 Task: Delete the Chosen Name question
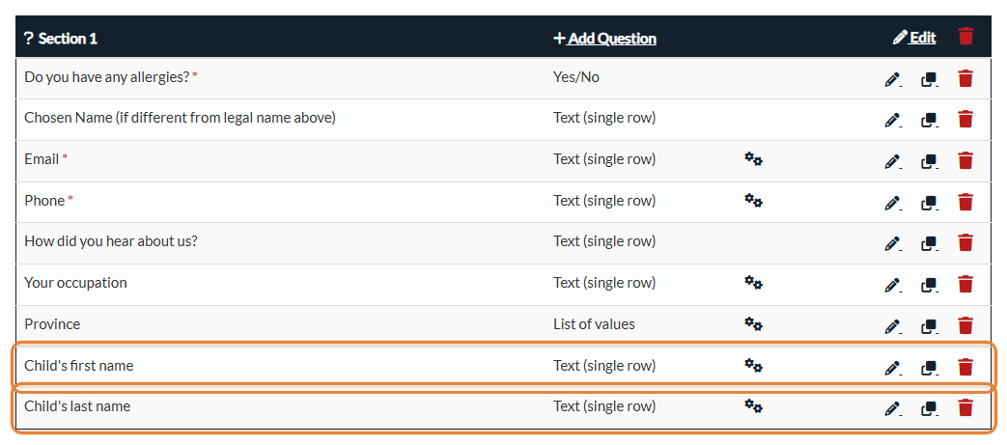(x=965, y=120)
